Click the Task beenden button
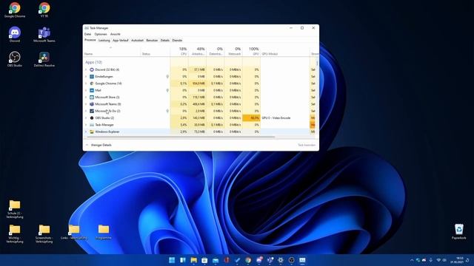Viewport: 474px width, 266px height. (x=307, y=145)
